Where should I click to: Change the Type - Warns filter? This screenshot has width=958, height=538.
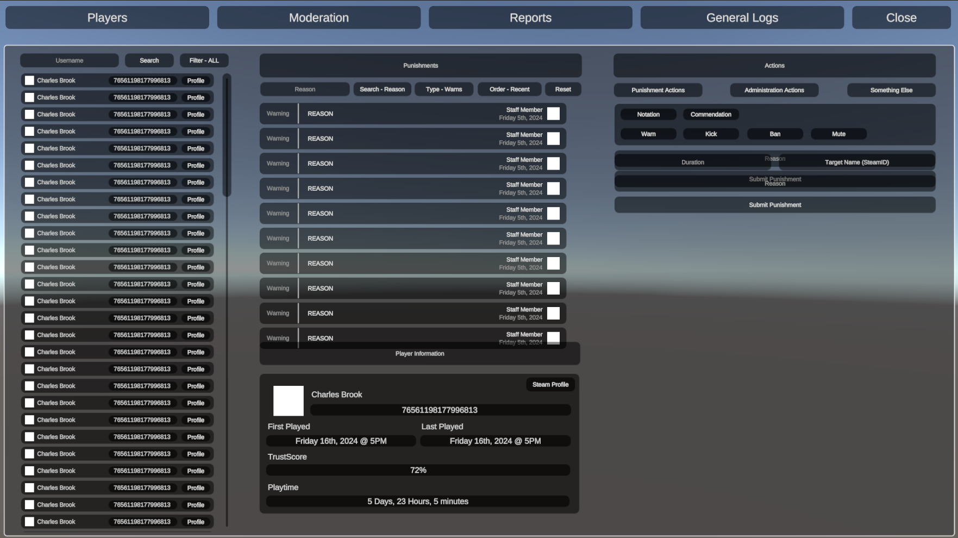coord(444,89)
